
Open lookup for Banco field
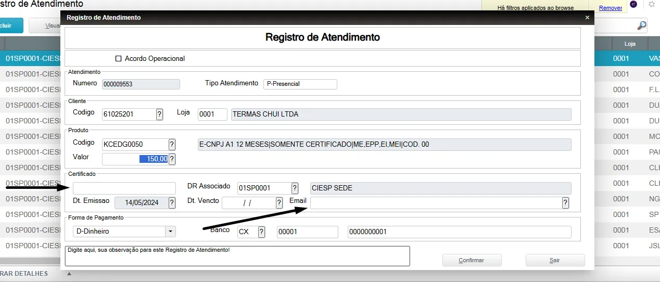tap(261, 232)
